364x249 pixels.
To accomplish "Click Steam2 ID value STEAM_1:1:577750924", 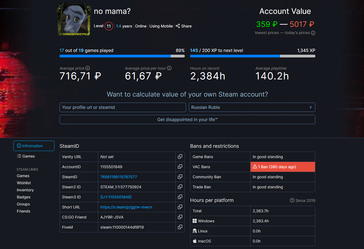I will (x=121, y=187).
